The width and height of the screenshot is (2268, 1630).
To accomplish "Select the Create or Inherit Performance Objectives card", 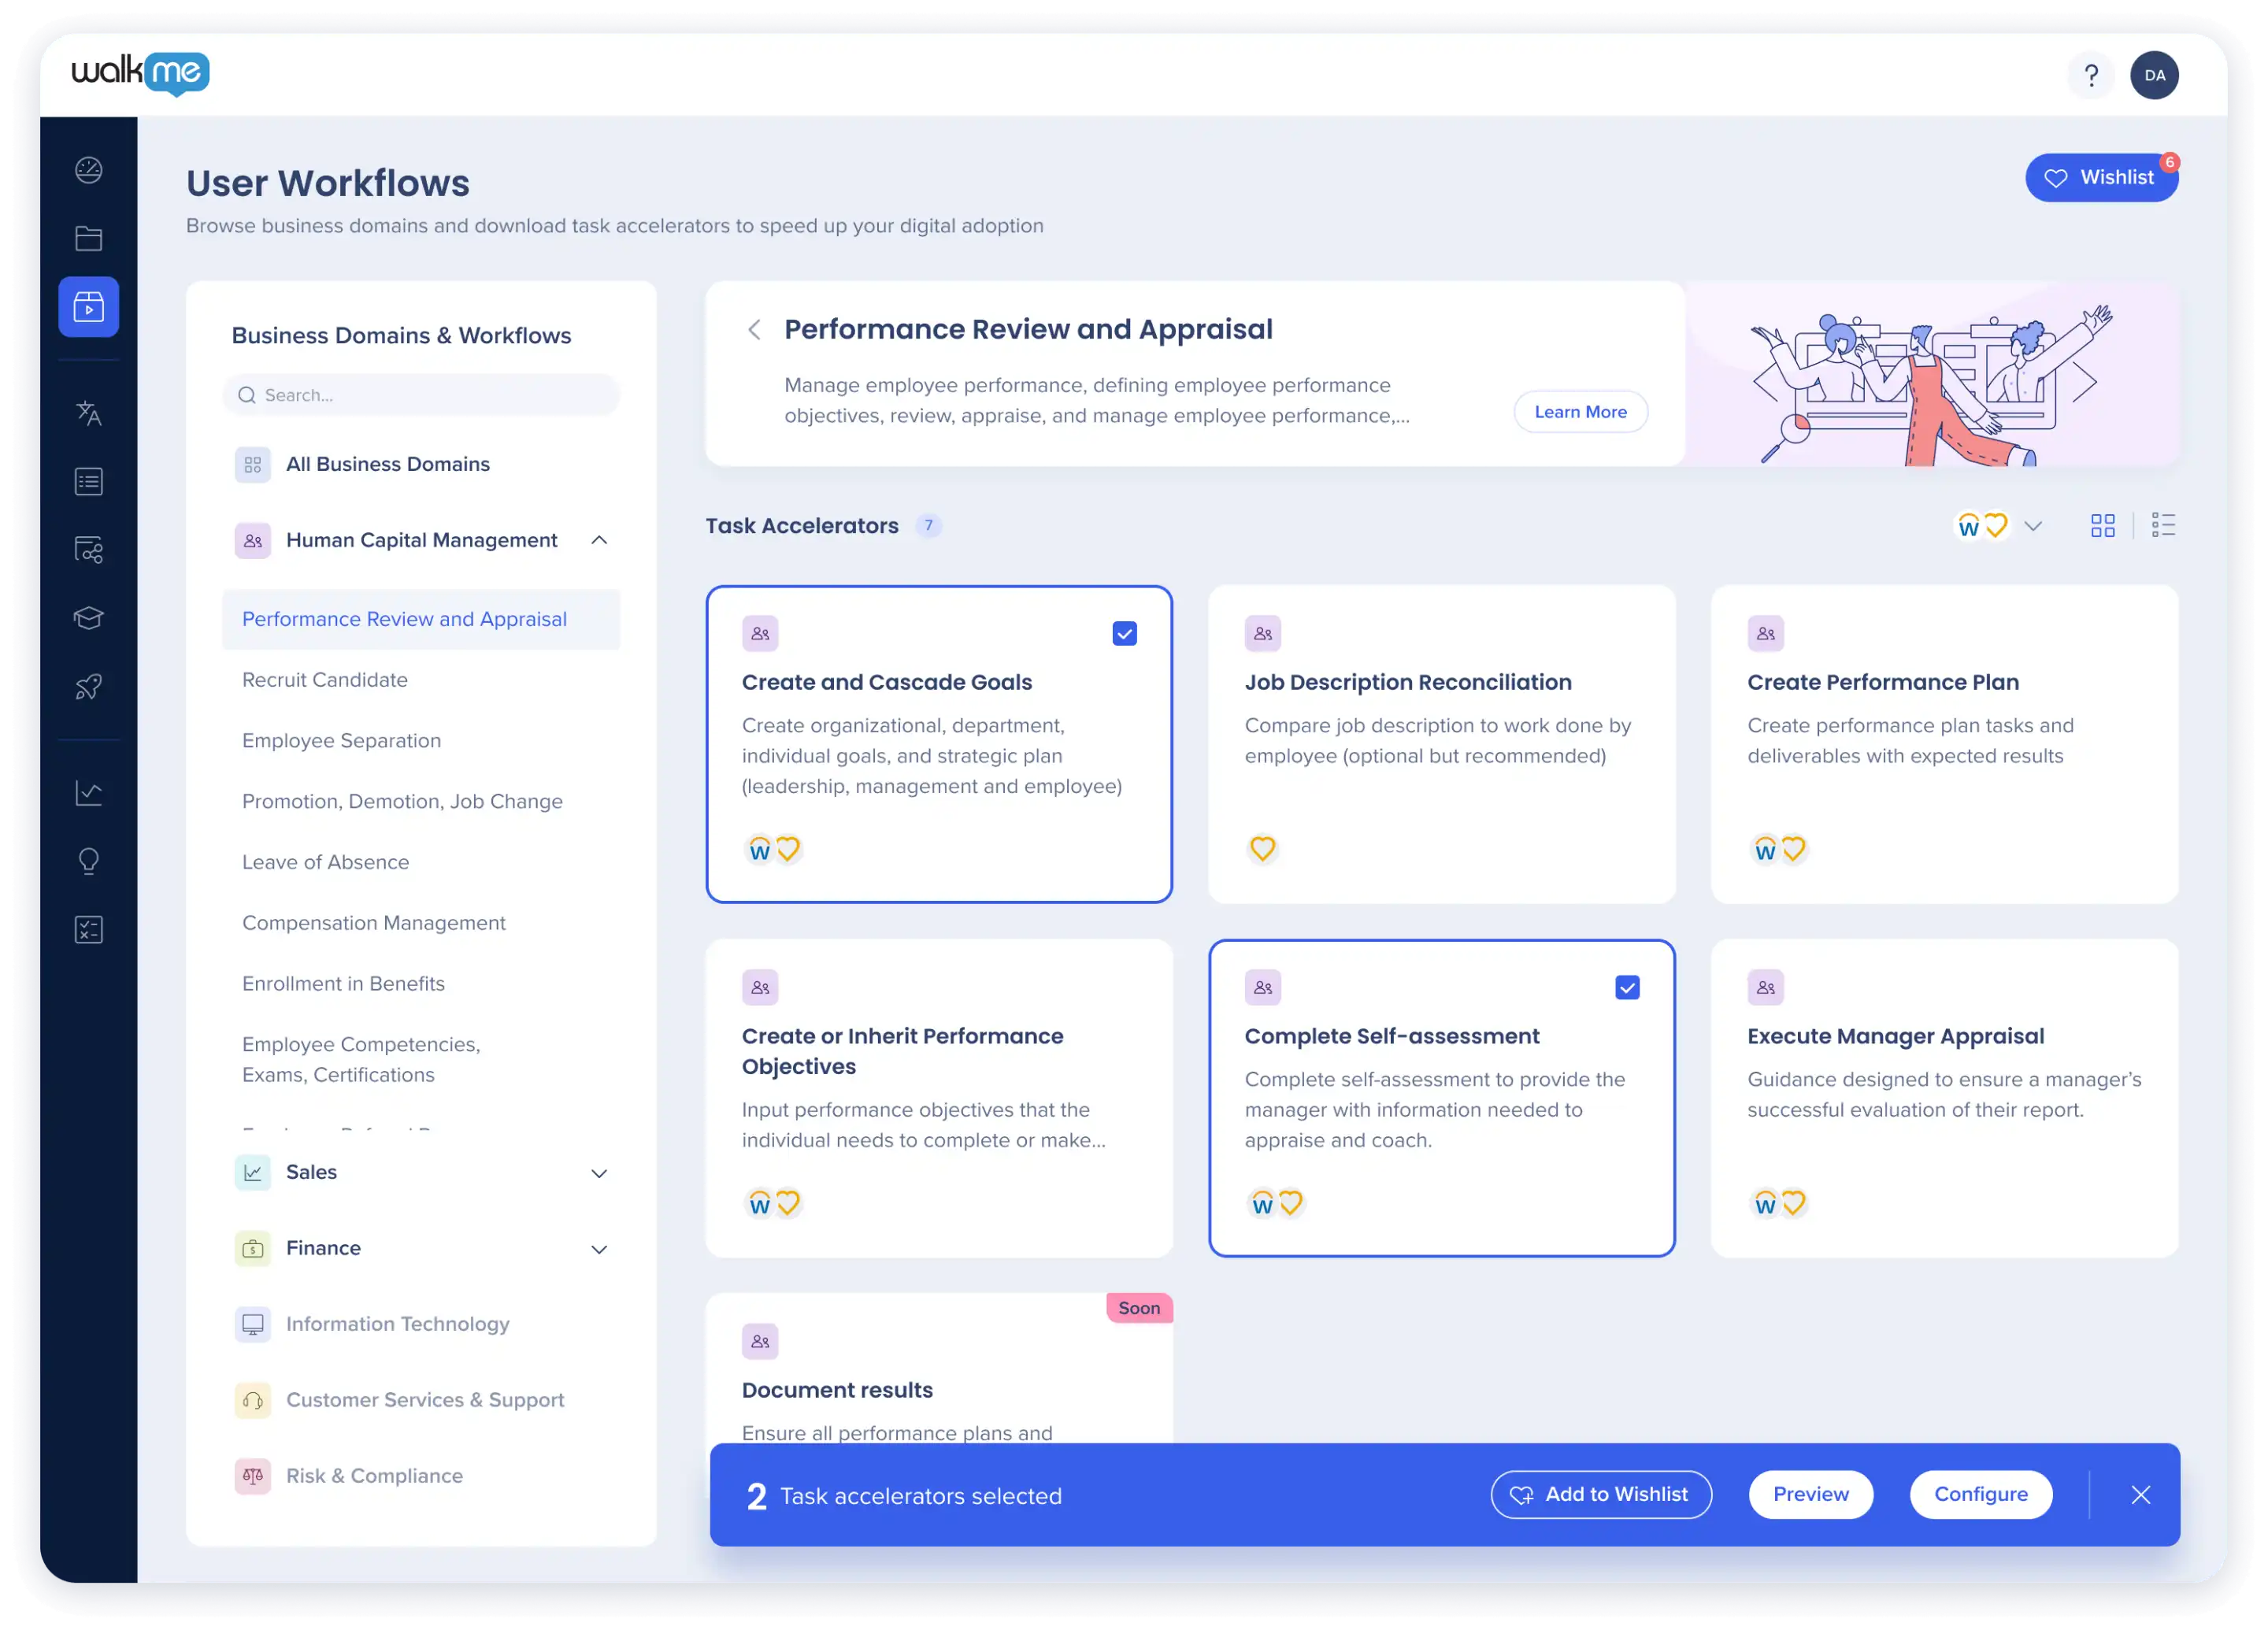I will 939,1098.
